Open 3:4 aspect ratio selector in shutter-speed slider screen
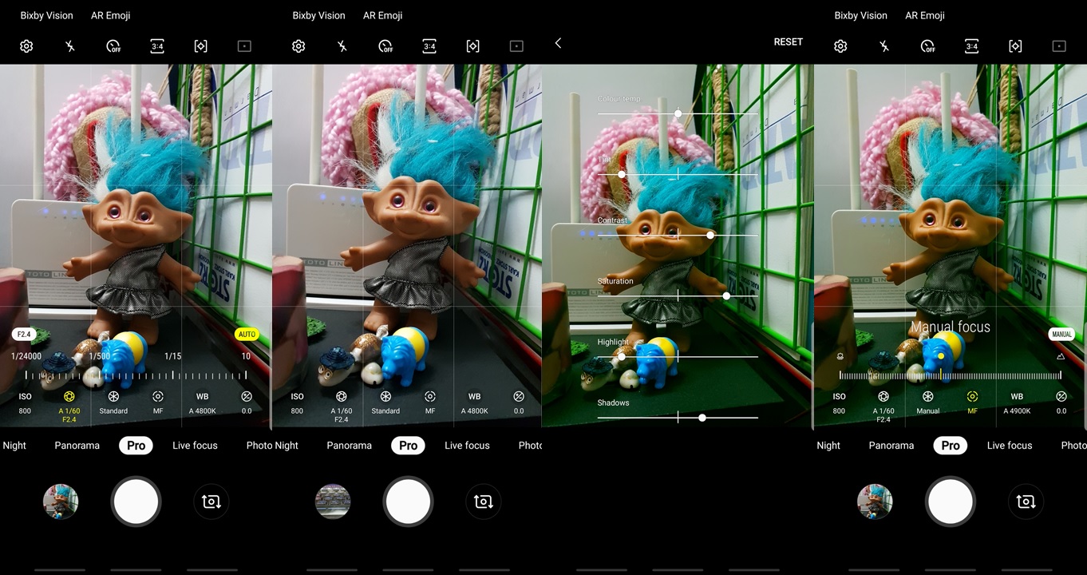1087x575 pixels. [x=157, y=46]
